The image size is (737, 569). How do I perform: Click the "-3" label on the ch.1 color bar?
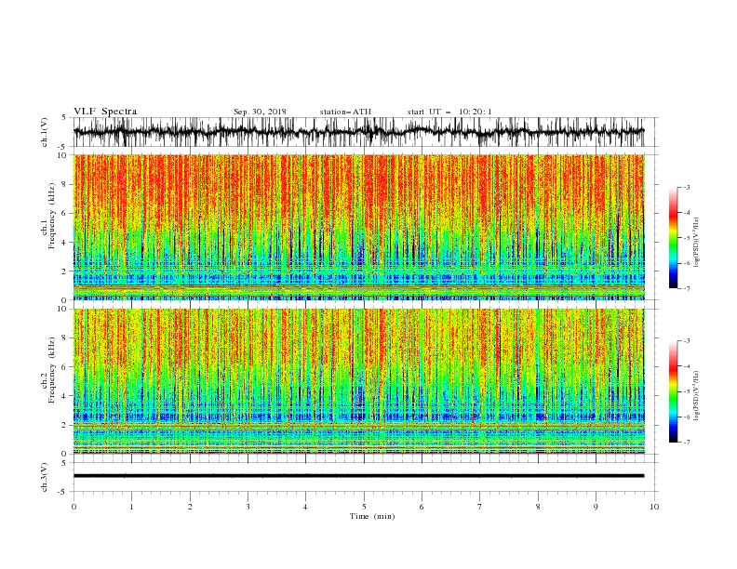point(686,187)
